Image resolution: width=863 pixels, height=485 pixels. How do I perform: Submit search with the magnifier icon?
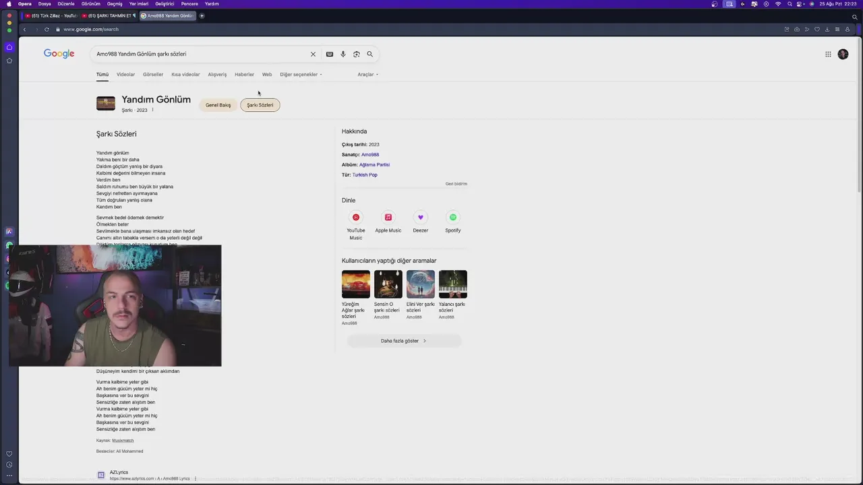tap(369, 54)
